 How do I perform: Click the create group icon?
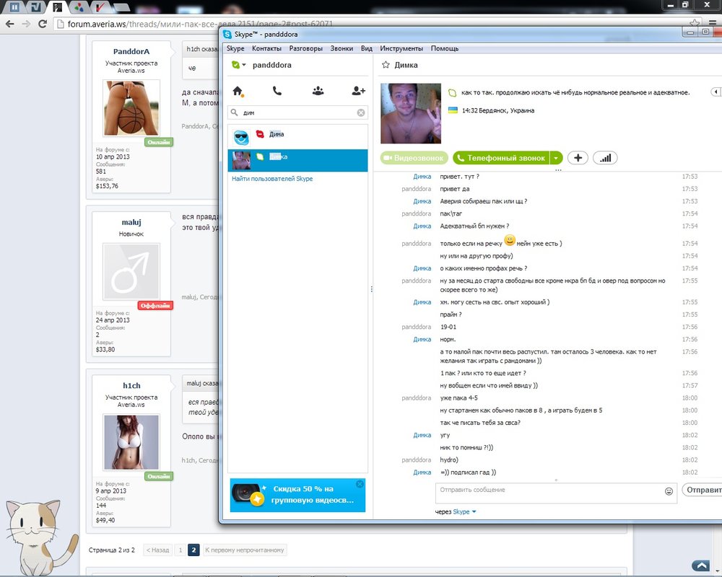[x=318, y=91]
